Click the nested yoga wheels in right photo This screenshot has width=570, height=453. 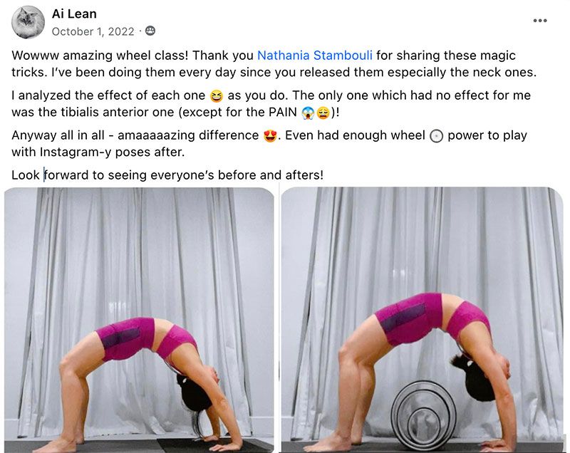[424, 414]
